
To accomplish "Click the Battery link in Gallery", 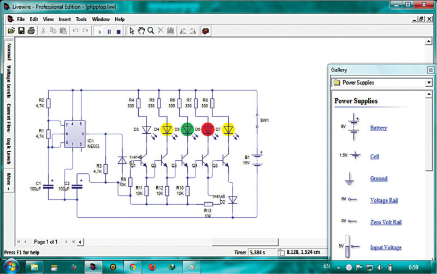I will pyautogui.click(x=379, y=128).
